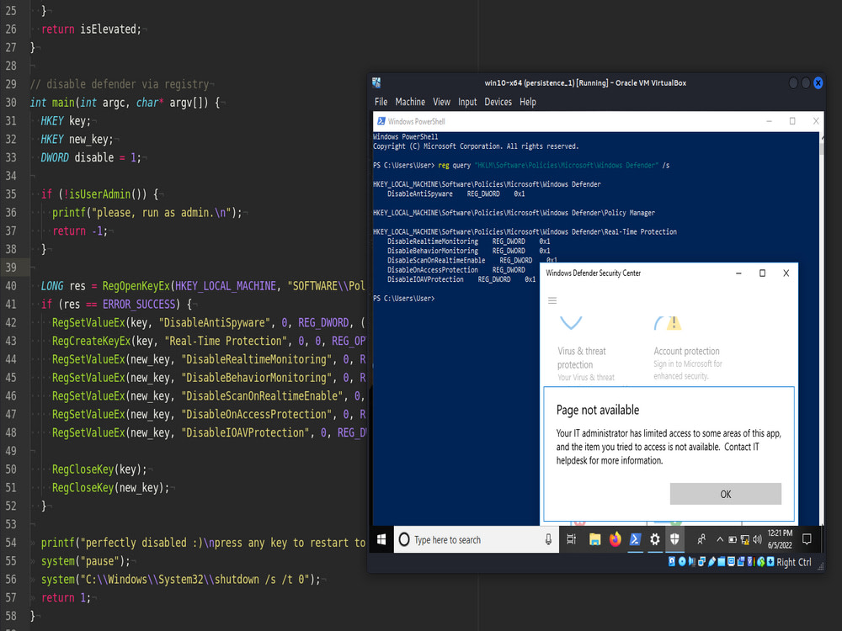This screenshot has width=842, height=631.
Task: Click the microphone icon in the search box
Action: (x=548, y=540)
